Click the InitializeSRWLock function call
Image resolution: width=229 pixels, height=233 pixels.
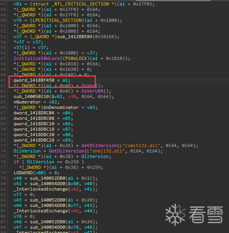[x=36, y=58]
